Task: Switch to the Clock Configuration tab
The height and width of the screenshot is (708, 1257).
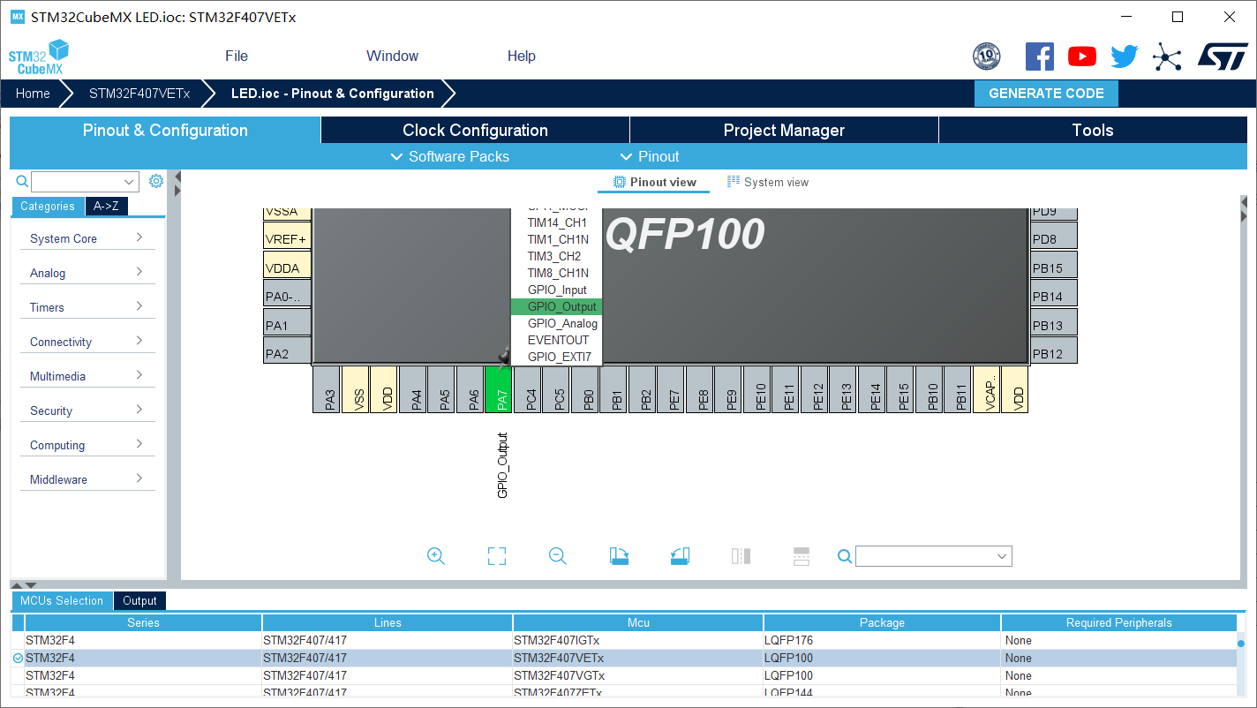Action: pyautogui.click(x=475, y=130)
